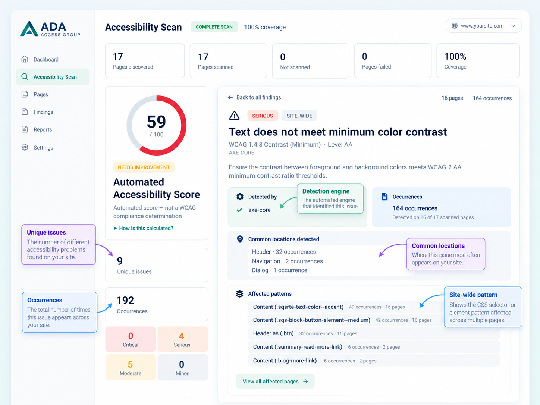Viewport: 540px width, 405px height.
Task: Click the Reports document icon
Action: [25, 129]
